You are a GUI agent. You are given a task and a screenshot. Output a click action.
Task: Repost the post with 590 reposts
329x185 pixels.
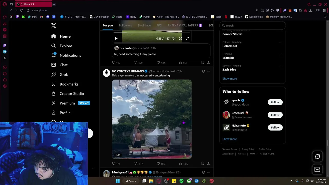(x=138, y=62)
